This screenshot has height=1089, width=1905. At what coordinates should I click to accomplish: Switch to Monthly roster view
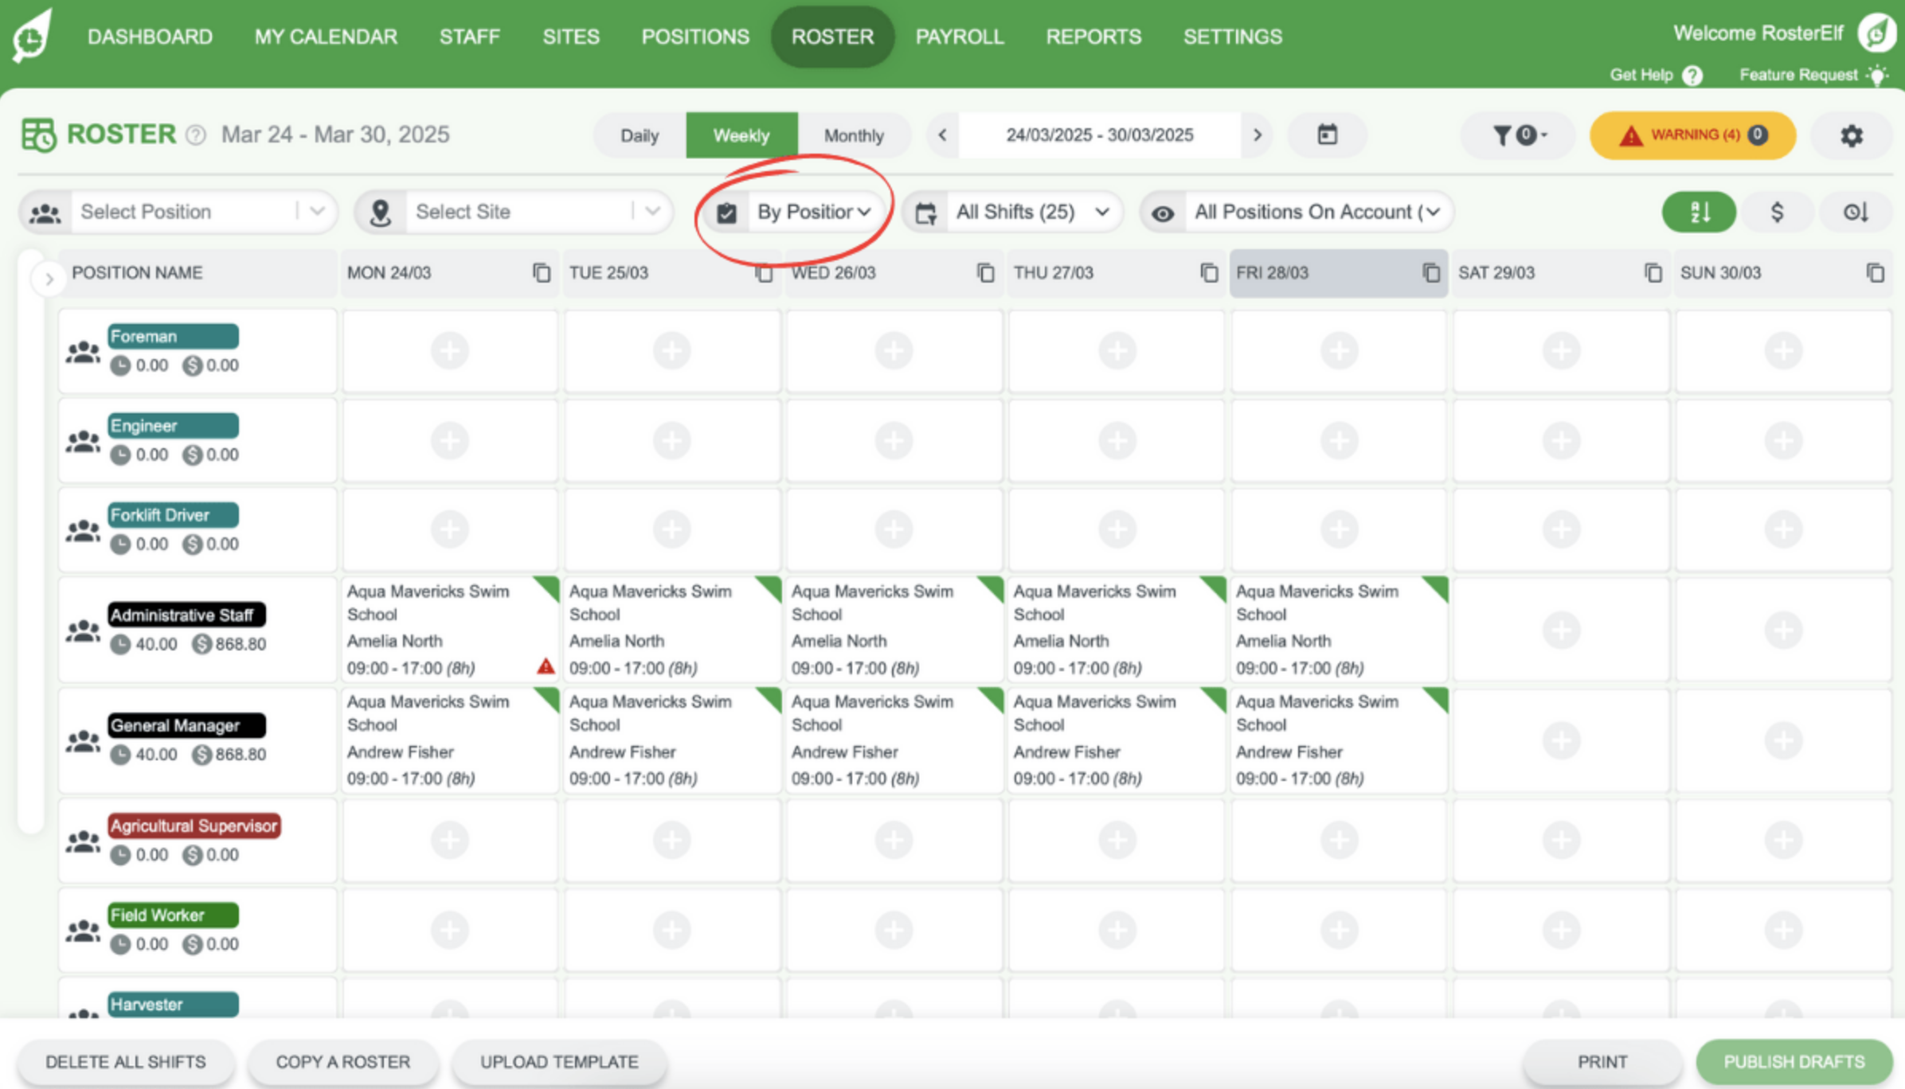coord(854,135)
